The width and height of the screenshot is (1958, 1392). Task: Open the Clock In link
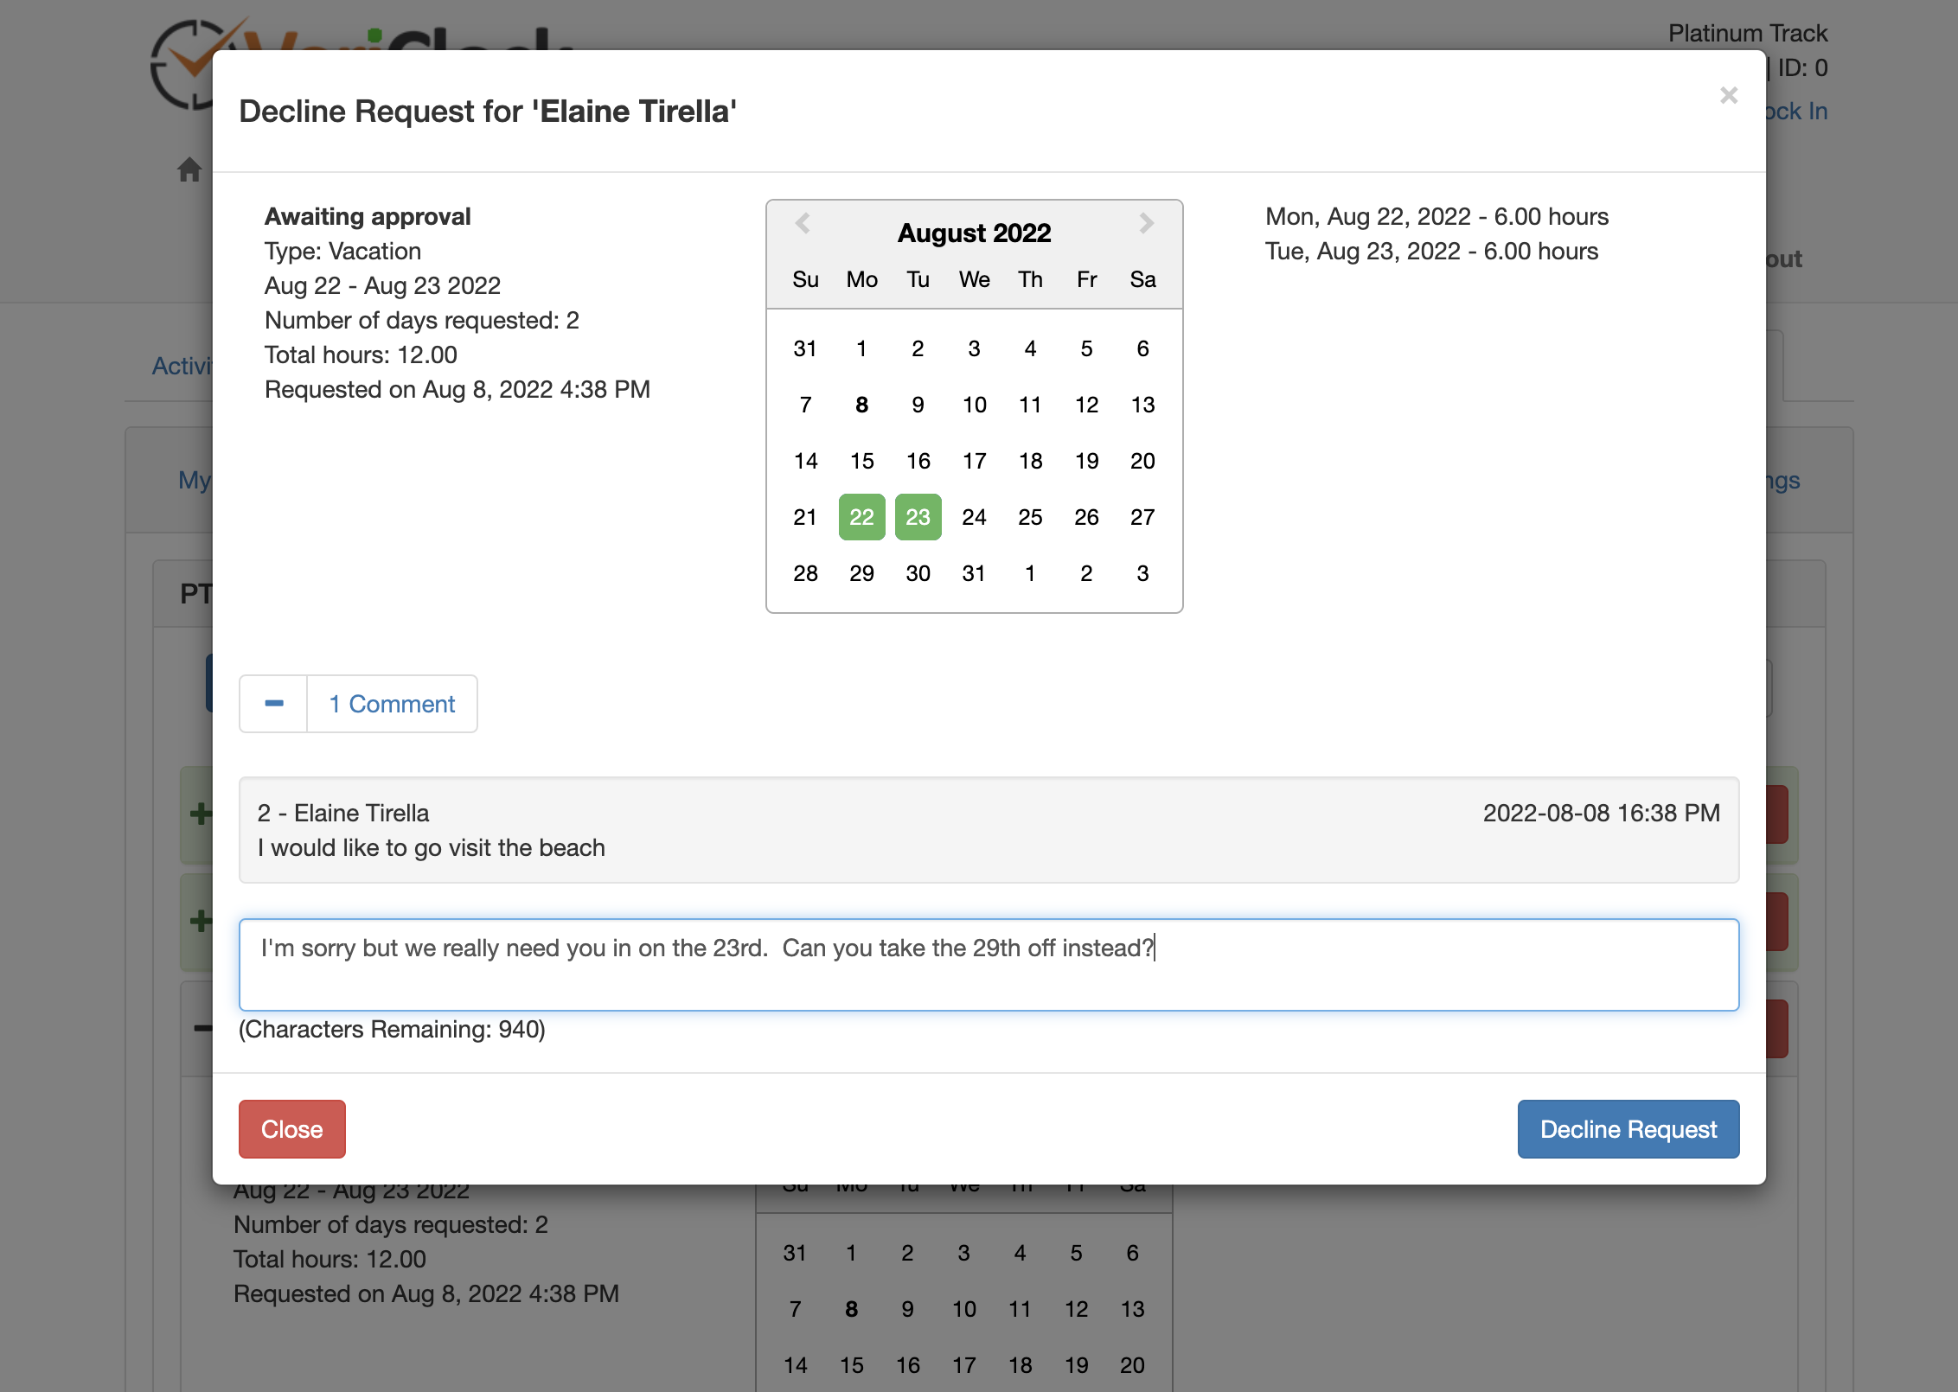click(1797, 111)
